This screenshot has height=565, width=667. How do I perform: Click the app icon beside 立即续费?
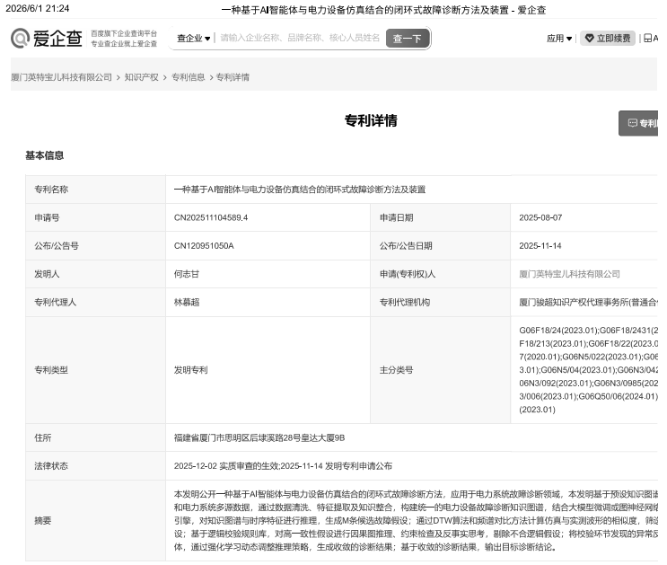(648, 39)
